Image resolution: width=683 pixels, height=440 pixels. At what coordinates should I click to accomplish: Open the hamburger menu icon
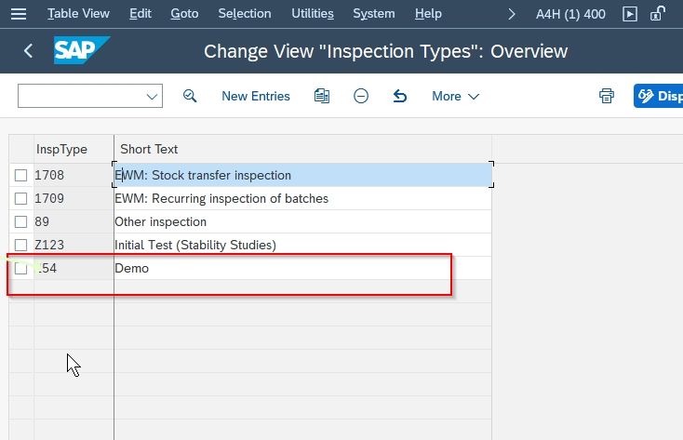[19, 14]
